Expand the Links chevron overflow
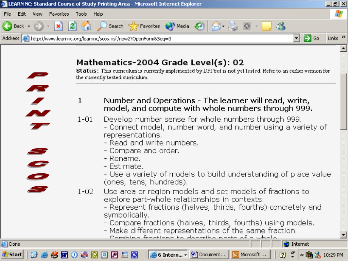348x261 pixels. 343,37
